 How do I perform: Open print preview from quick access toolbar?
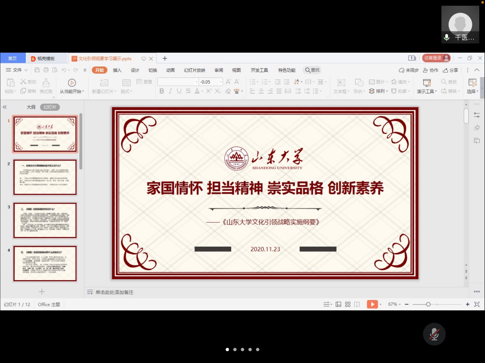[x=55, y=70]
